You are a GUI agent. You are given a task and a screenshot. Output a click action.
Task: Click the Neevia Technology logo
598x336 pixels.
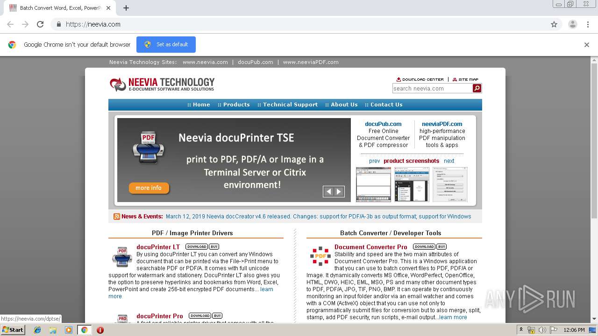(162, 84)
